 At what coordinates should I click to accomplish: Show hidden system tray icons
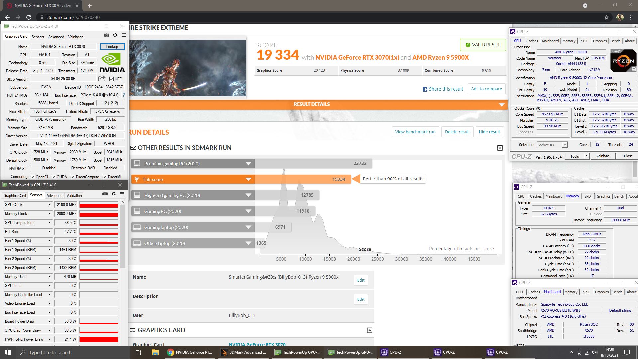coord(571,352)
